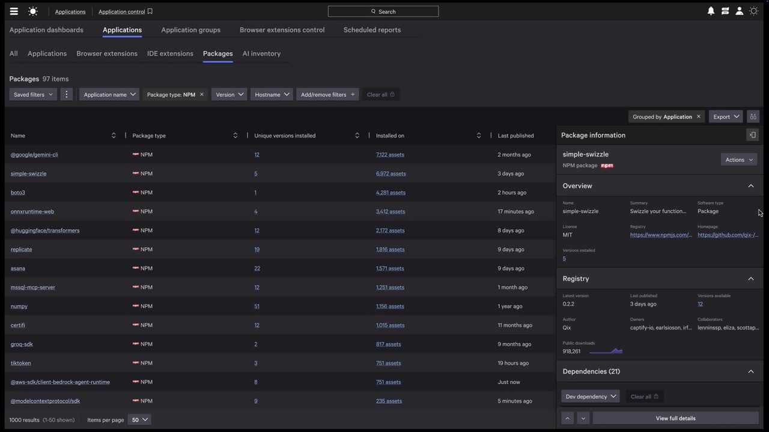Click View full details button
This screenshot has width=769, height=432.
pos(675,418)
